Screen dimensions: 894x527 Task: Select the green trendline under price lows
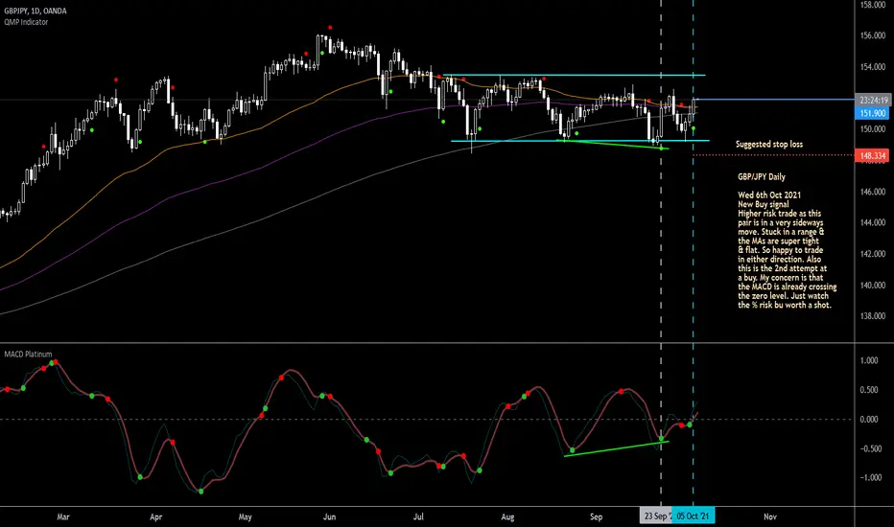click(x=612, y=144)
